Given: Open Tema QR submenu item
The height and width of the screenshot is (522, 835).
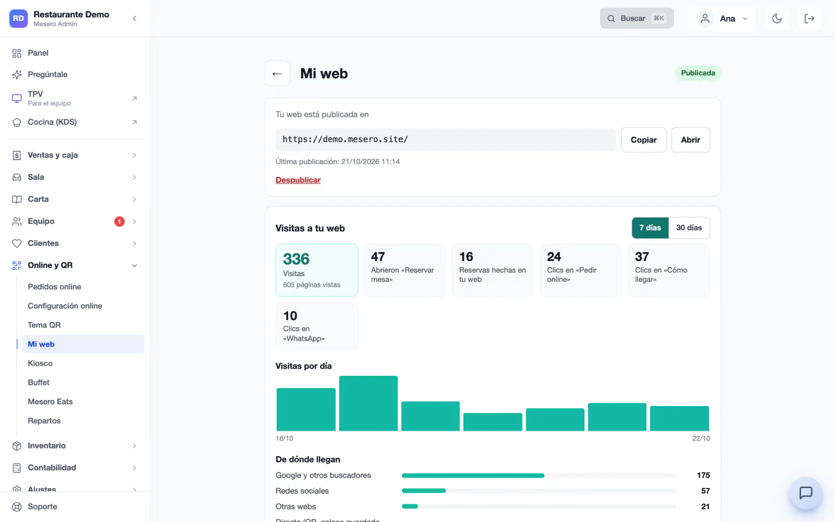Looking at the screenshot, I should (82, 325).
